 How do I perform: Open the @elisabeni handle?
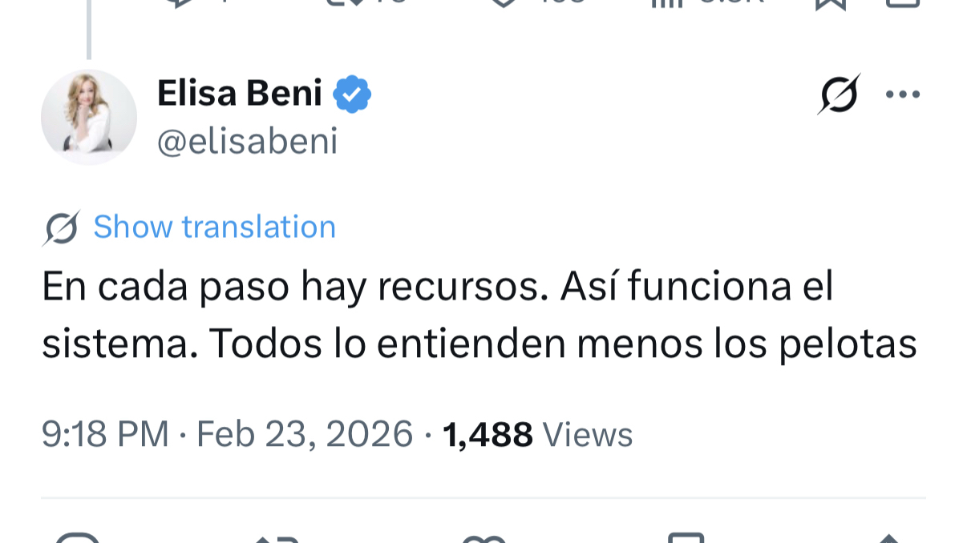click(247, 142)
